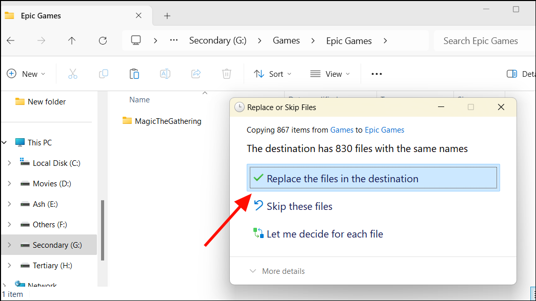
Task: Go up one folder level
Action: [x=72, y=40]
